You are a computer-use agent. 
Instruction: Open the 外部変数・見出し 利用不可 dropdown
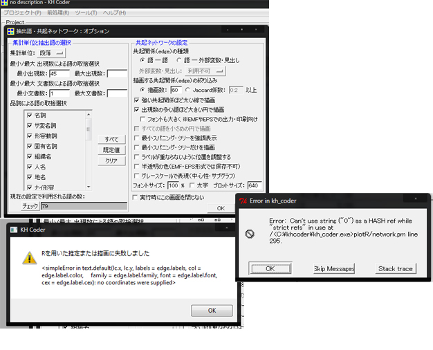click(x=205, y=71)
